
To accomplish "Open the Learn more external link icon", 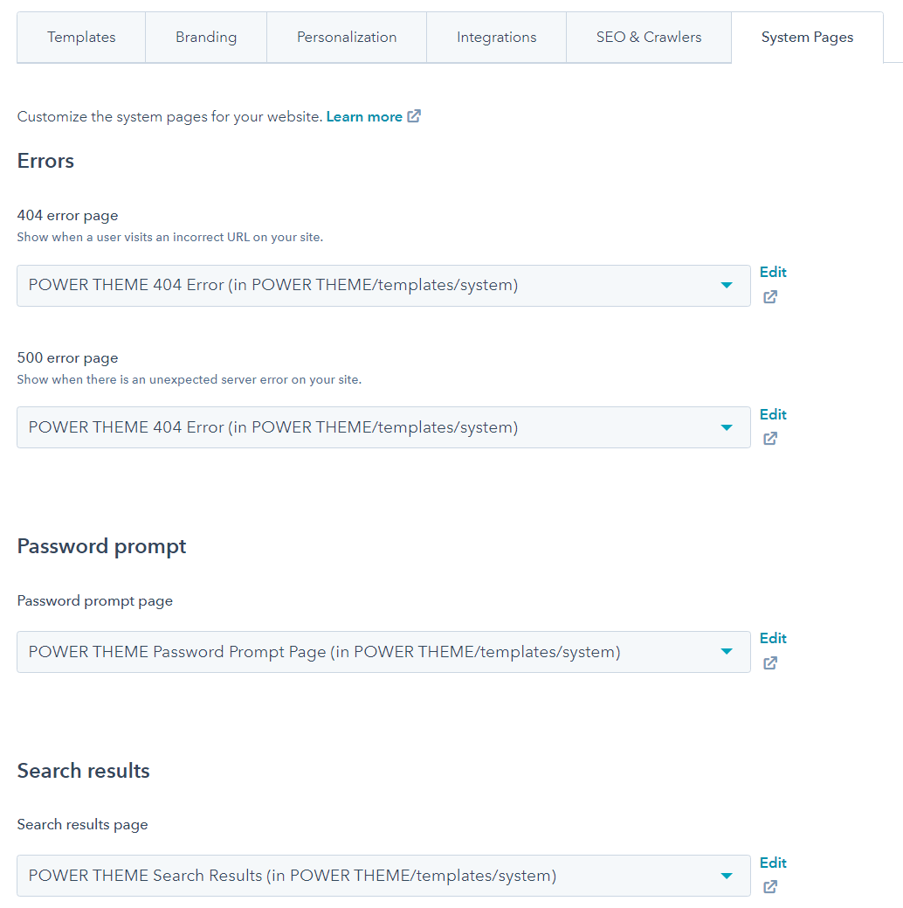I will (x=414, y=115).
